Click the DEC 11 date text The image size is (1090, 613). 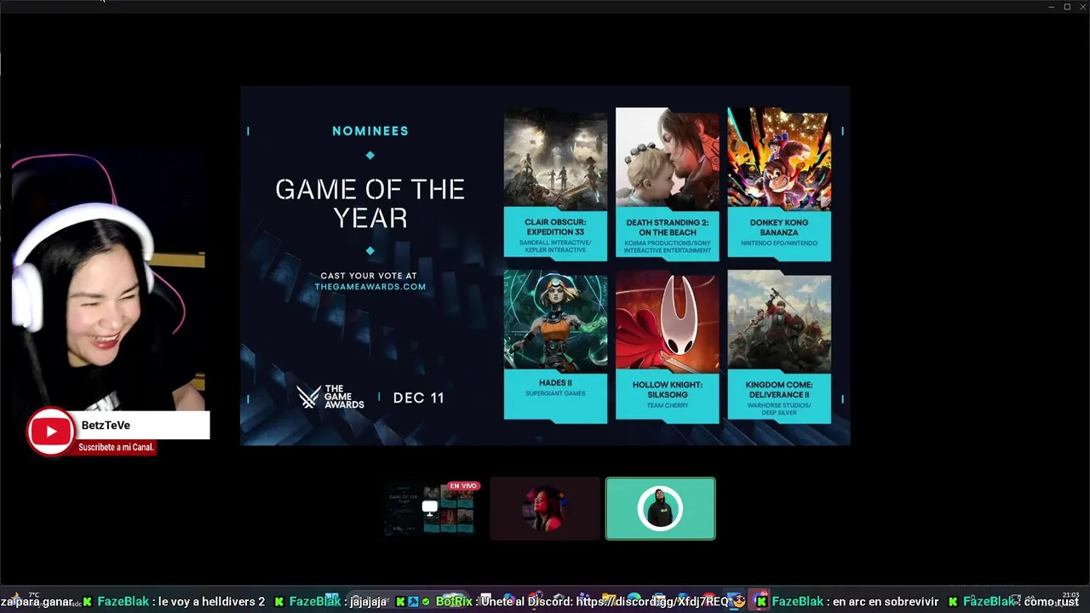[418, 398]
